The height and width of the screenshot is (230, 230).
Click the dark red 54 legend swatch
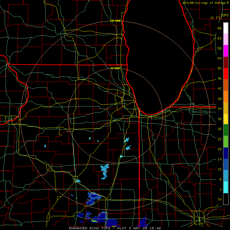(x=226, y=62)
